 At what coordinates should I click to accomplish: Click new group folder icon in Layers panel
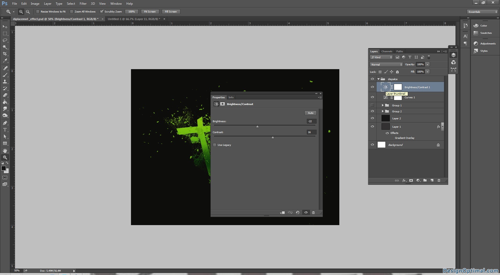coord(425,180)
